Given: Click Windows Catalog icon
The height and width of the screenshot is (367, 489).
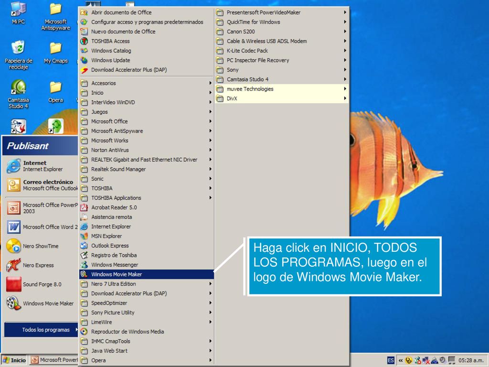Looking at the screenshot, I should pos(84,51).
